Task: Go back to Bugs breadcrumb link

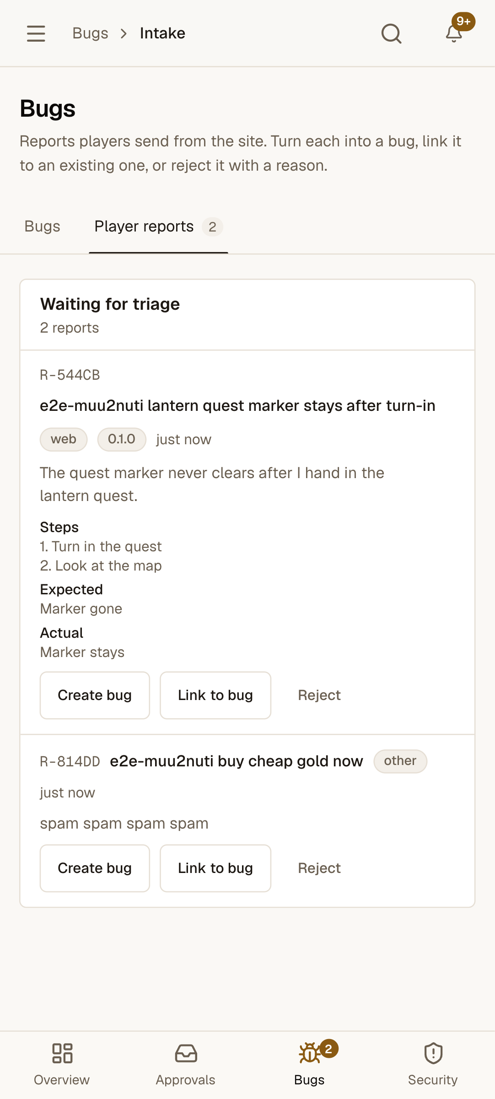Action: click(90, 33)
